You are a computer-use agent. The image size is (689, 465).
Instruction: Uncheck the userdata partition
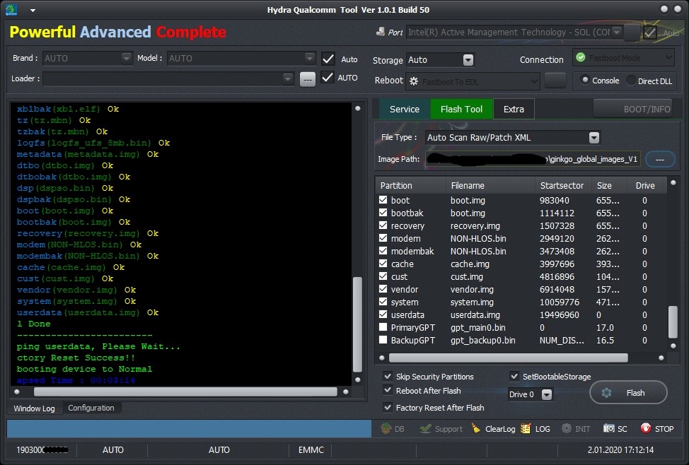(x=383, y=314)
